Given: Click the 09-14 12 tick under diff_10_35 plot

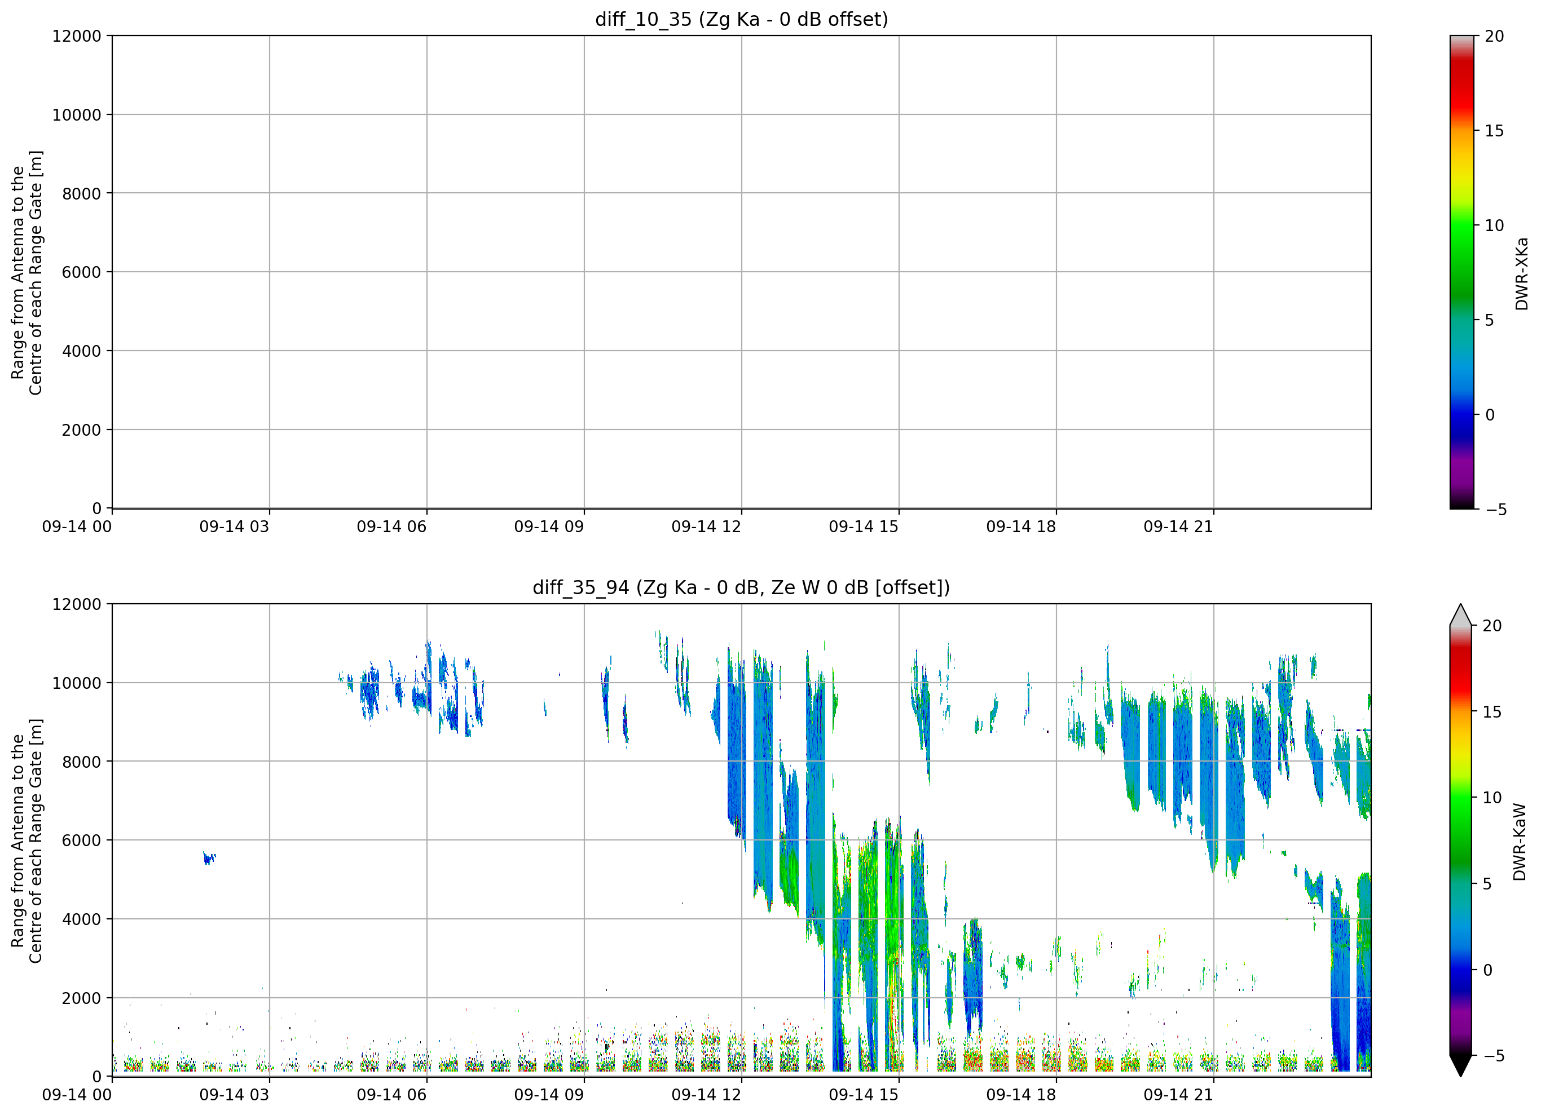Looking at the screenshot, I should pos(706,527).
